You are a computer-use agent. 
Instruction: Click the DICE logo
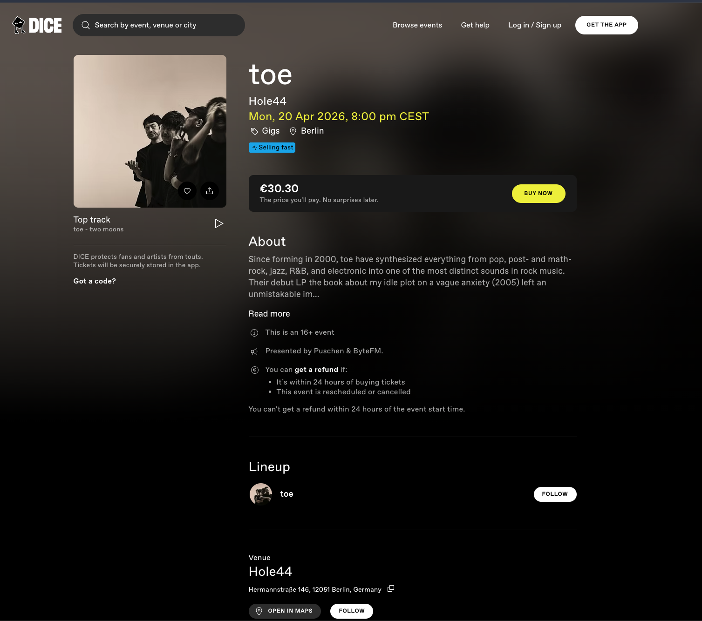[36, 25]
